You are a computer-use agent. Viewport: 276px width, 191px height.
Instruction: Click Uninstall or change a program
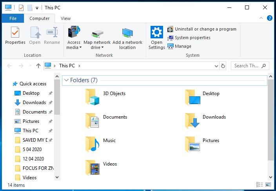202,29
